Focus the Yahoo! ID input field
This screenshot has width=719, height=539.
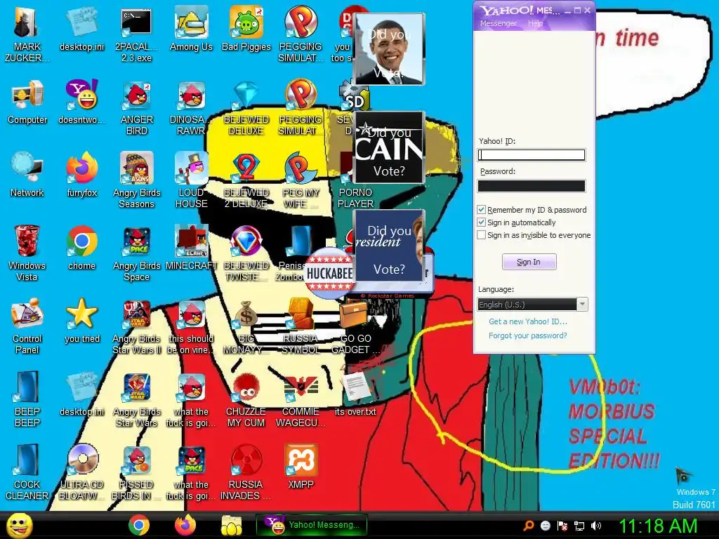[532, 155]
